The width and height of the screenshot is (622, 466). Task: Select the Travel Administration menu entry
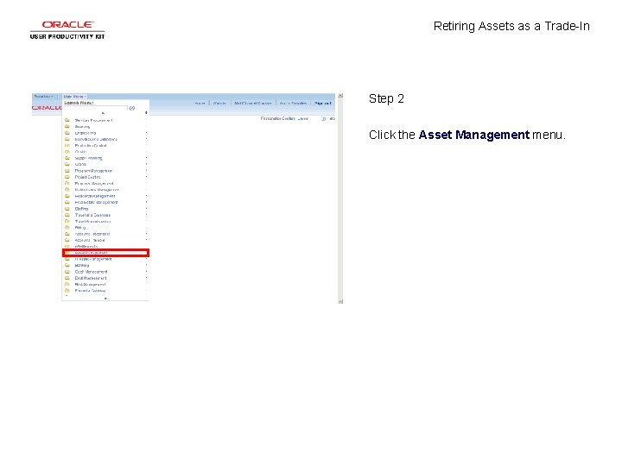(x=92, y=222)
